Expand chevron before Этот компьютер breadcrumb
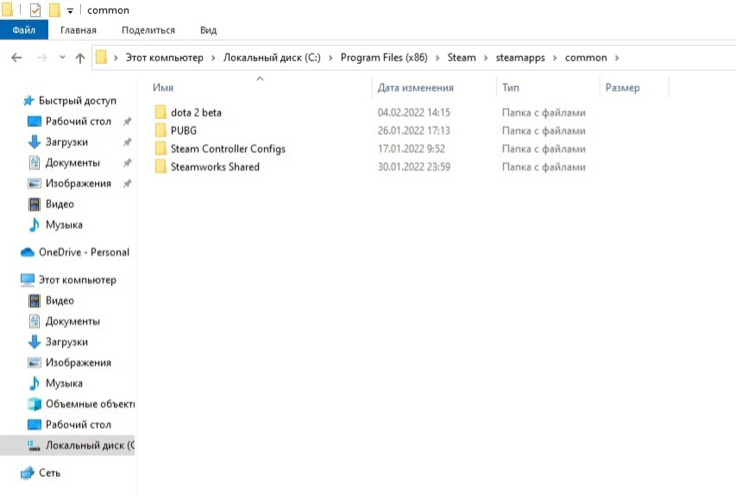Screen dimensions: 736x496 coord(116,58)
